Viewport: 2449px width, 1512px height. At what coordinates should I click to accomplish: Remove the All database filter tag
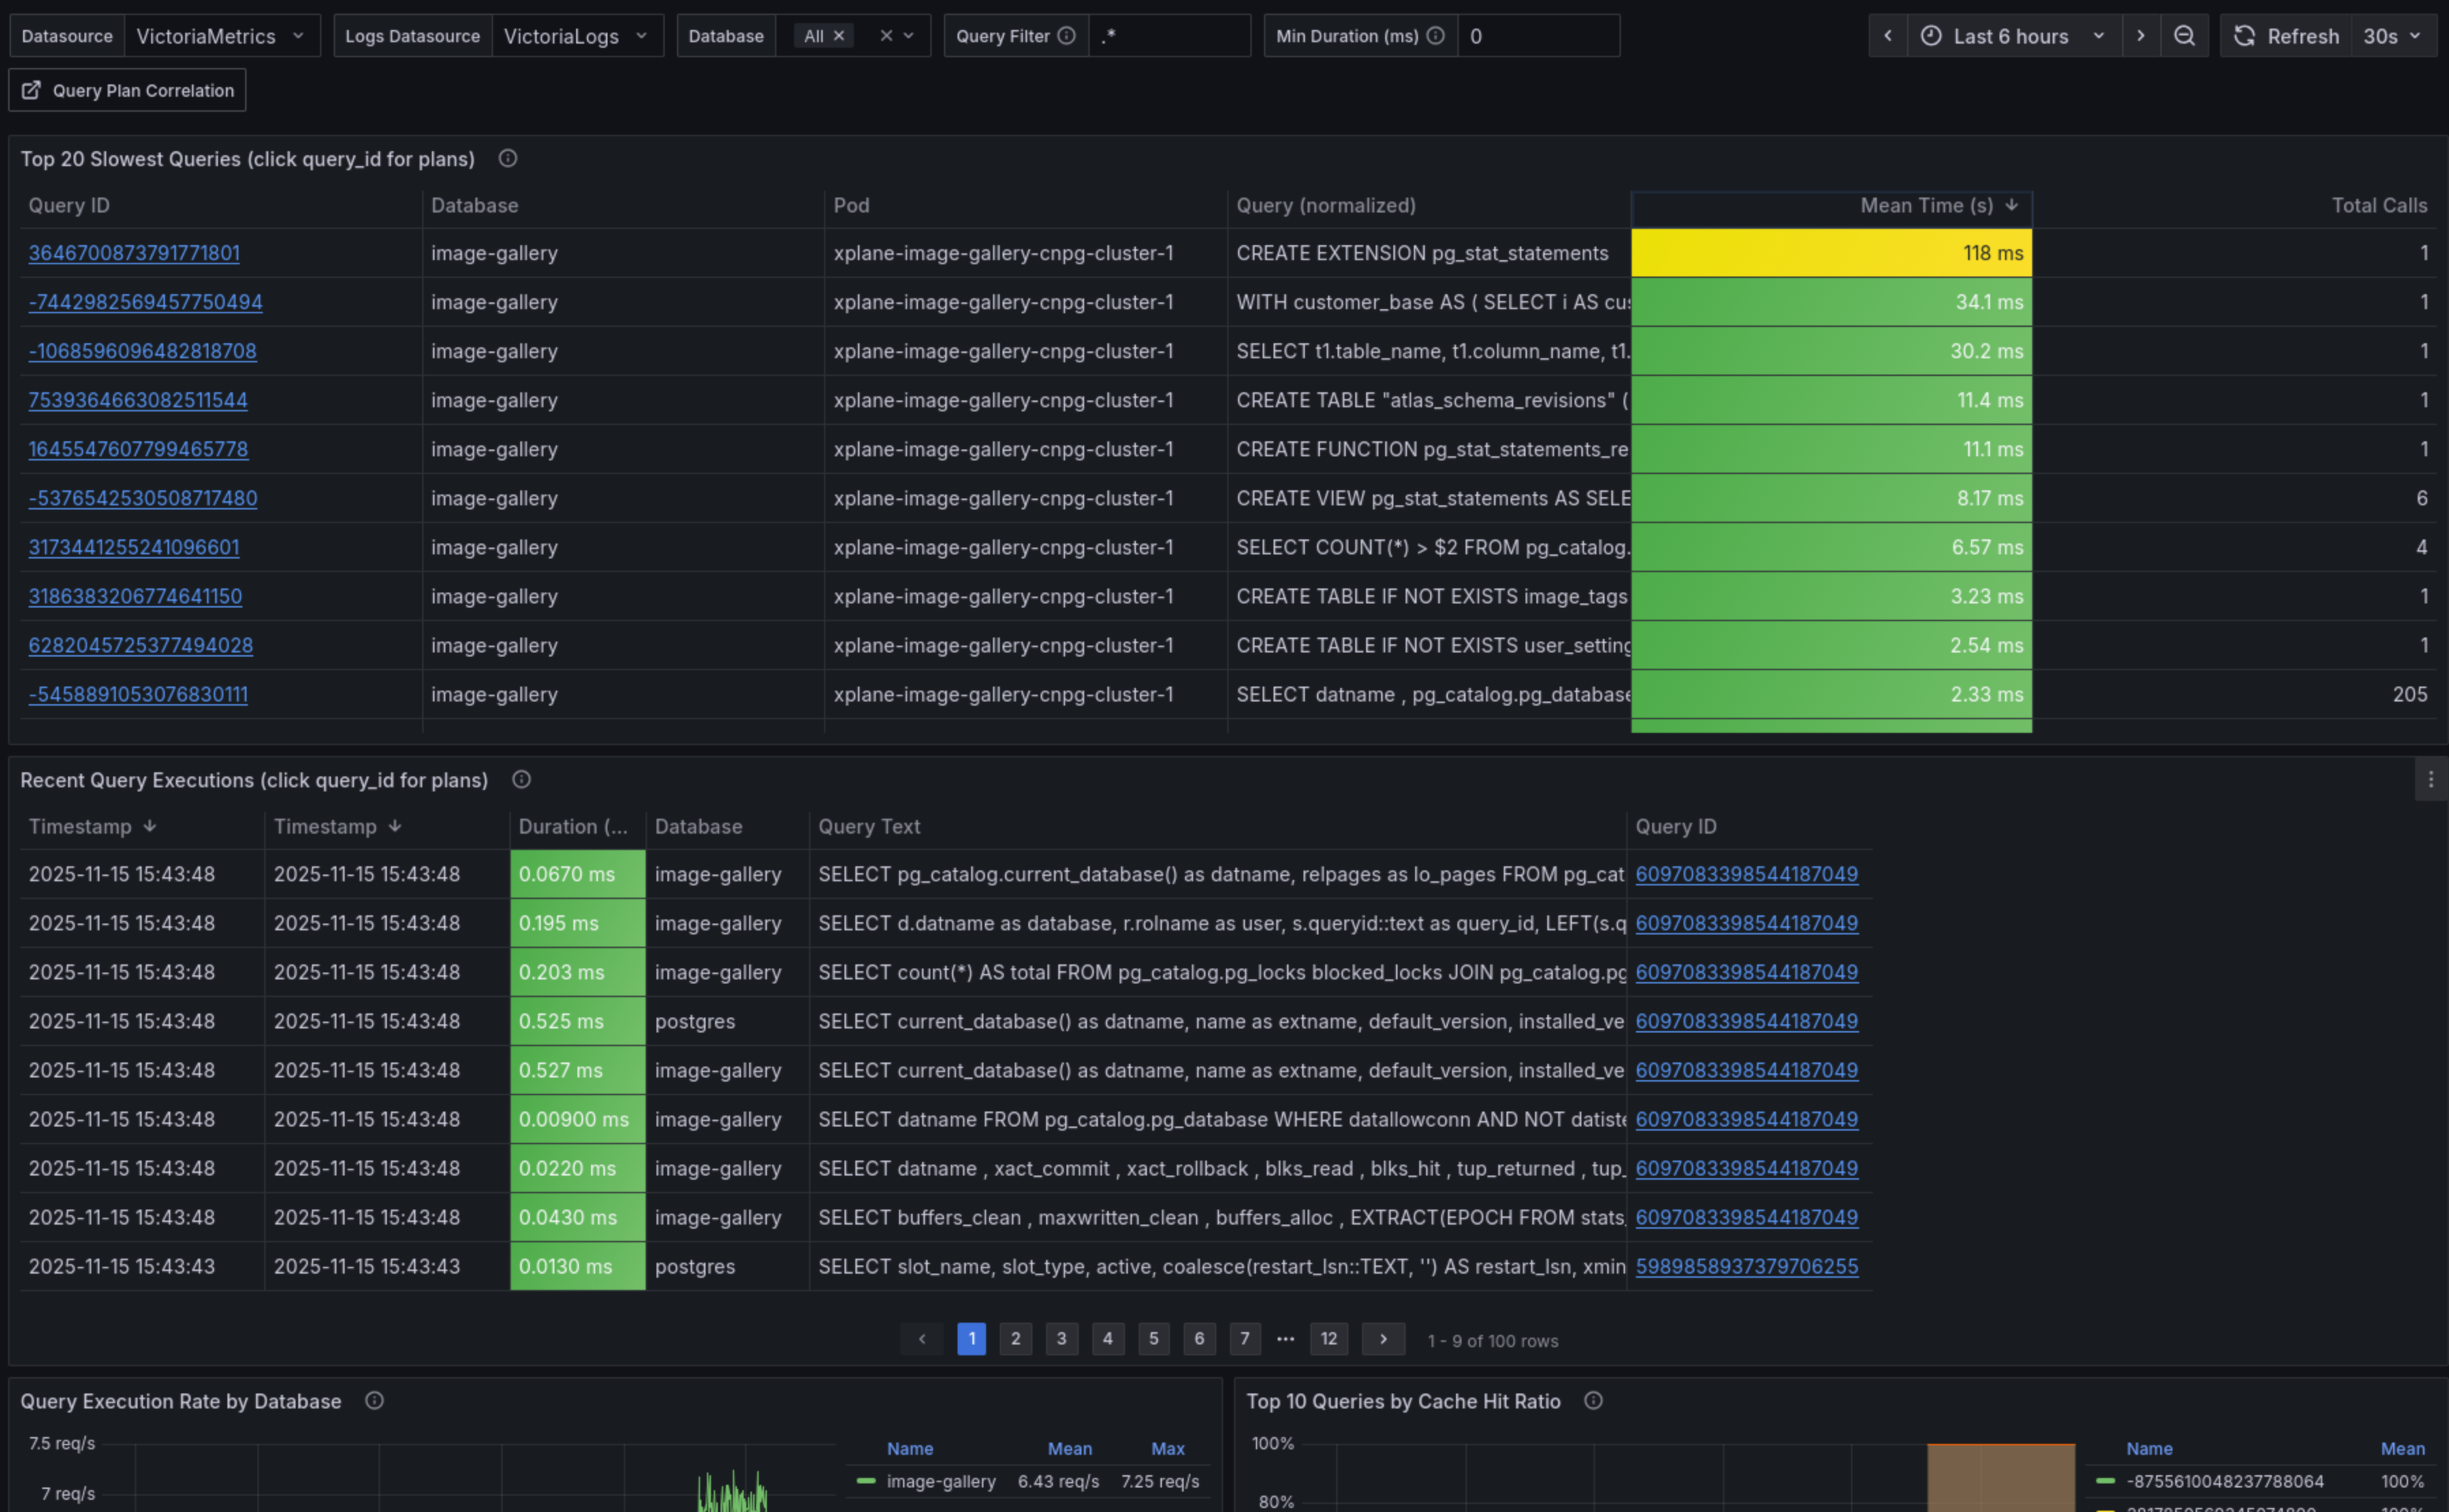[x=840, y=35]
